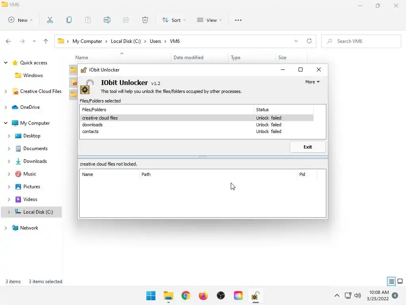This screenshot has height=305, width=406.
Task: Open recent locations dropdown chevron
Action: [34, 41]
